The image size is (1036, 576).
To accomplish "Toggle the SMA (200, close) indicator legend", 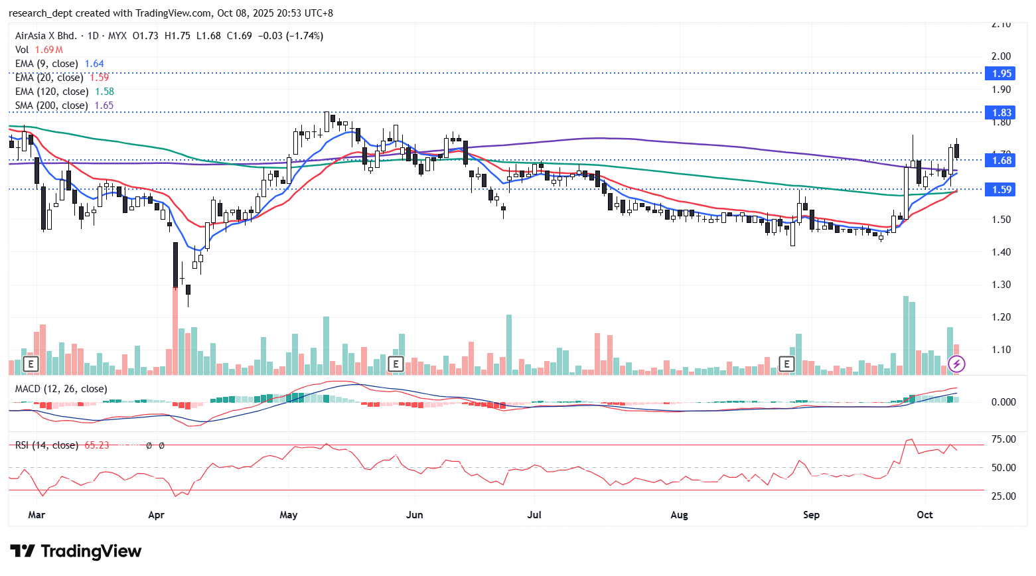I will [x=51, y=106].
